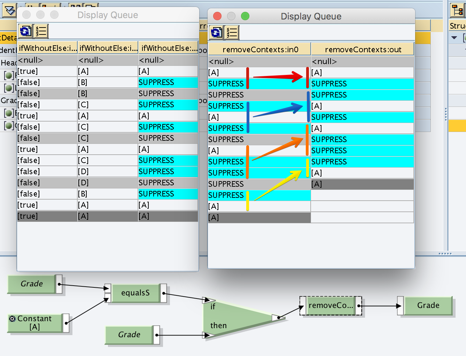Click numbered list icon in the inactive Display Queue window
Image resolution: width=466 pixels, height=356 pixels.
(41, 31)
